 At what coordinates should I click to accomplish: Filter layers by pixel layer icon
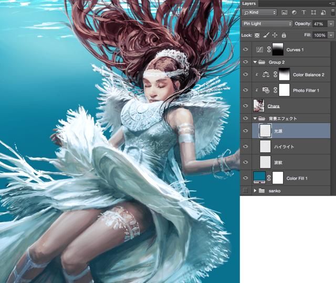[x=285, y=13]
